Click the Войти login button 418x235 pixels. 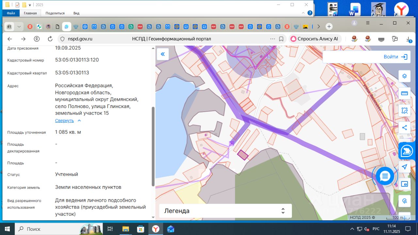tap(395, 57)
